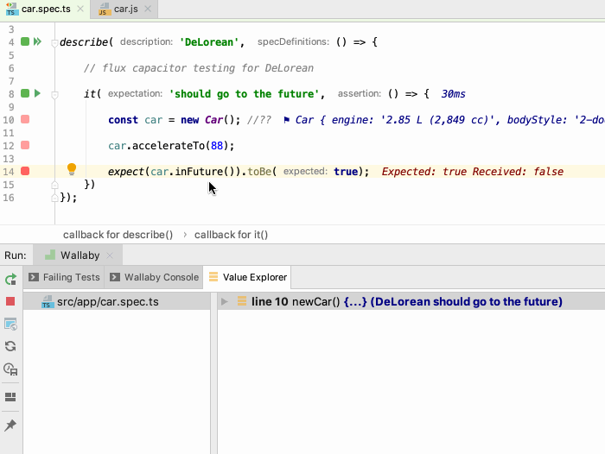Click breadcrumb 'callback for it()'
The height and width of the screenshot is (454, 605).
(x=231, y=235)
